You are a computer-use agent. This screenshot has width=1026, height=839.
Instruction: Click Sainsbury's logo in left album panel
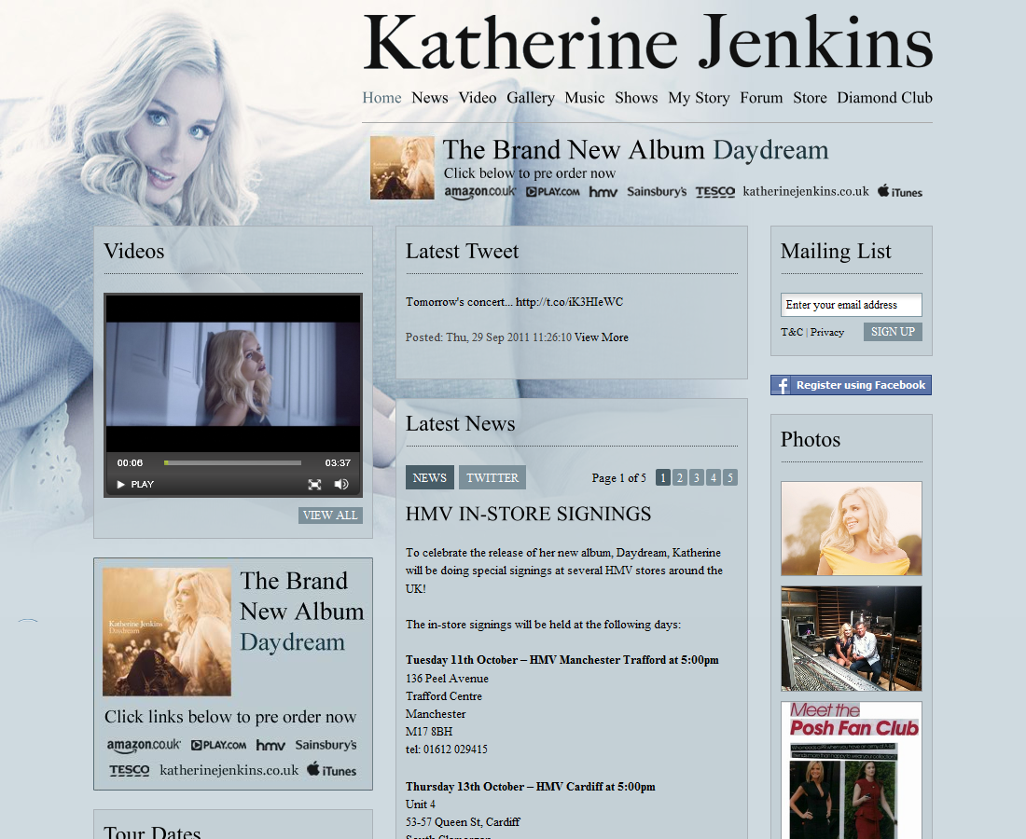coord(326,745)
